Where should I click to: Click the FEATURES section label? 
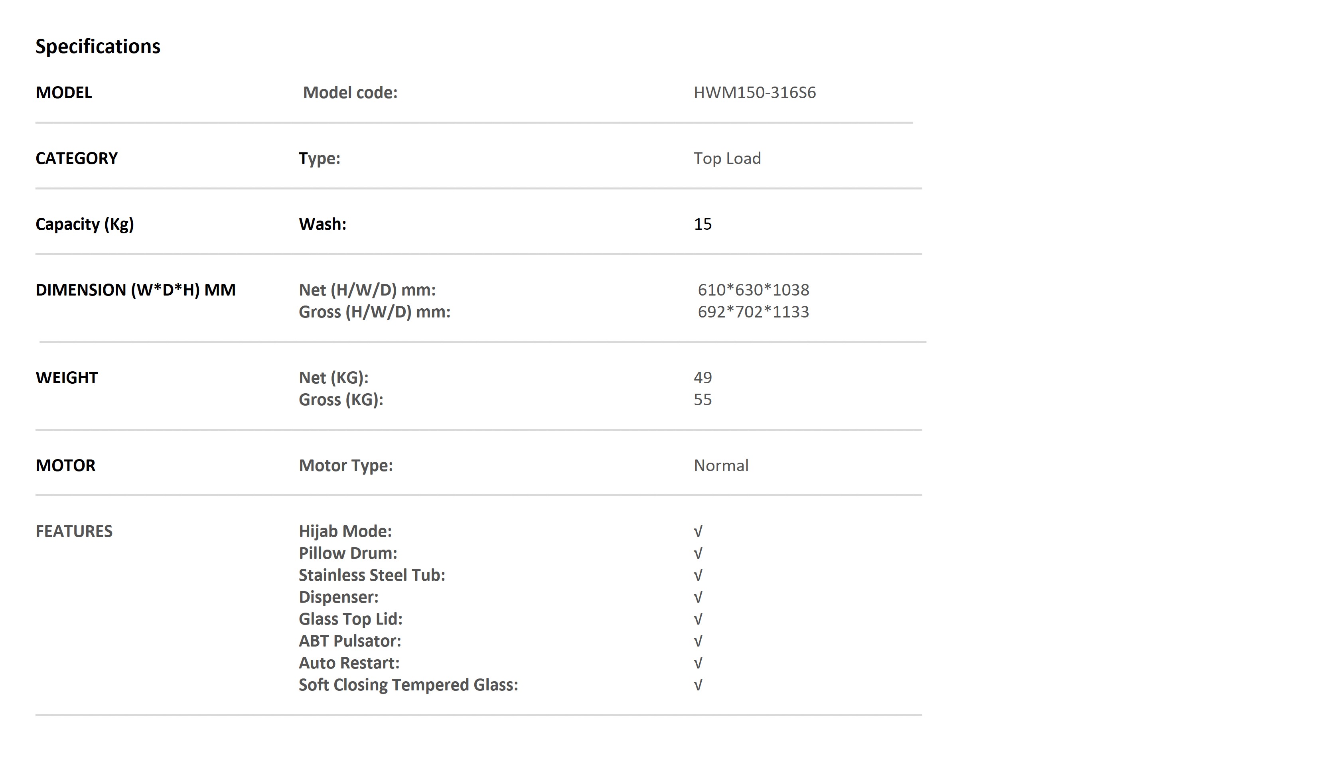(74, 531)
